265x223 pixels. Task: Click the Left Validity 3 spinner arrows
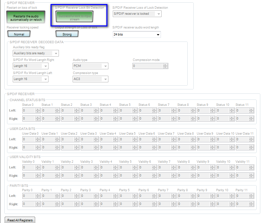pyautogui.click(x=96, y=167)
